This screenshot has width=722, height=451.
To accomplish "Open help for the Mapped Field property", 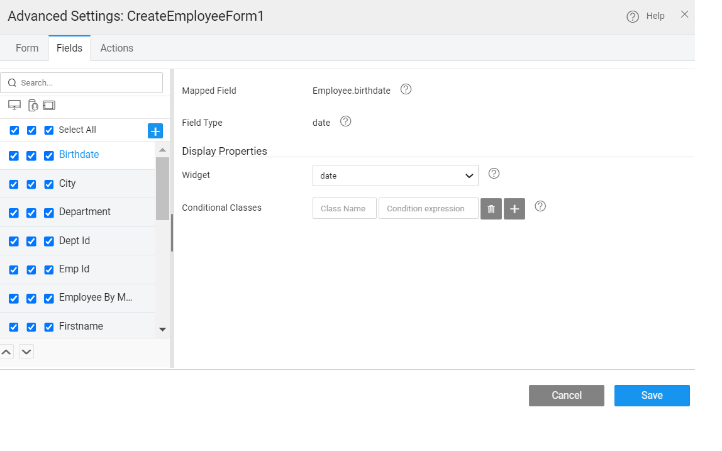I will [406, 89].
